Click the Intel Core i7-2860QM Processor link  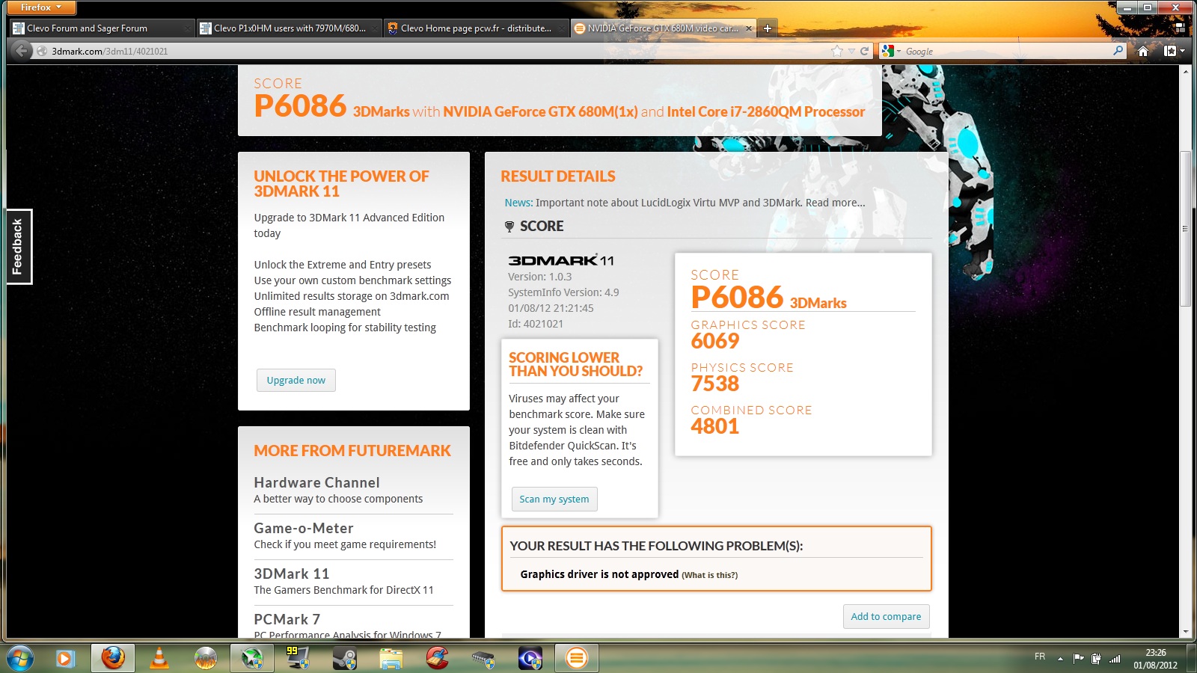coord(766,111)
